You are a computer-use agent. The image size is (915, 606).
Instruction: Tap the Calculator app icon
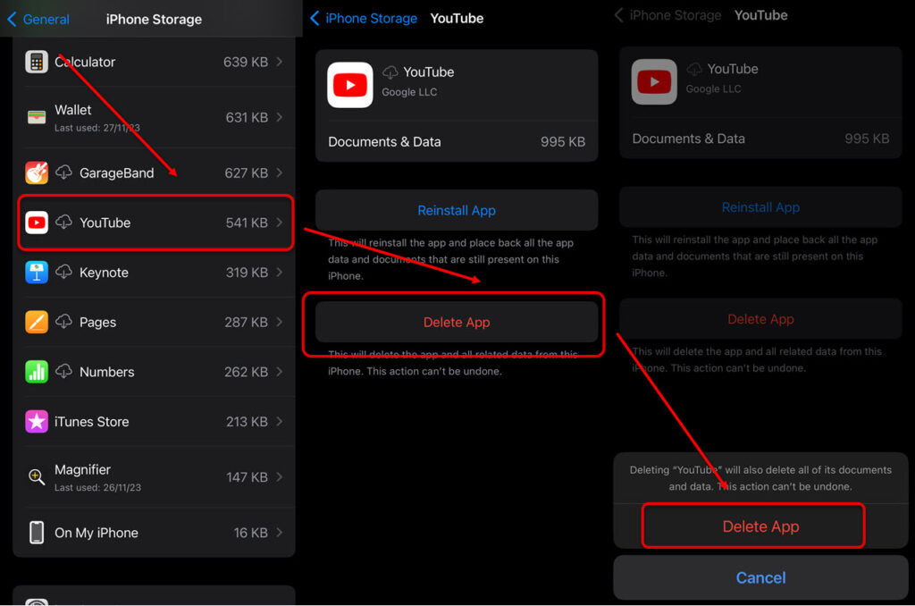pyautogui.click(x=36, y=62)
